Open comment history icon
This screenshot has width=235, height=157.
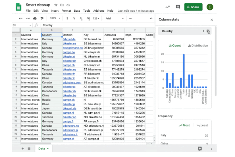[x=178, y=7]
